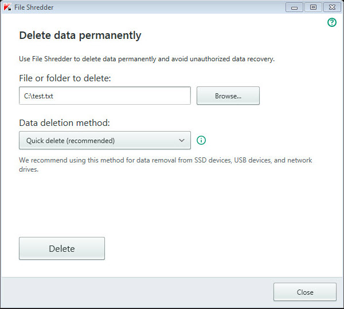Minimize the File Shredder window

point(296,7)
